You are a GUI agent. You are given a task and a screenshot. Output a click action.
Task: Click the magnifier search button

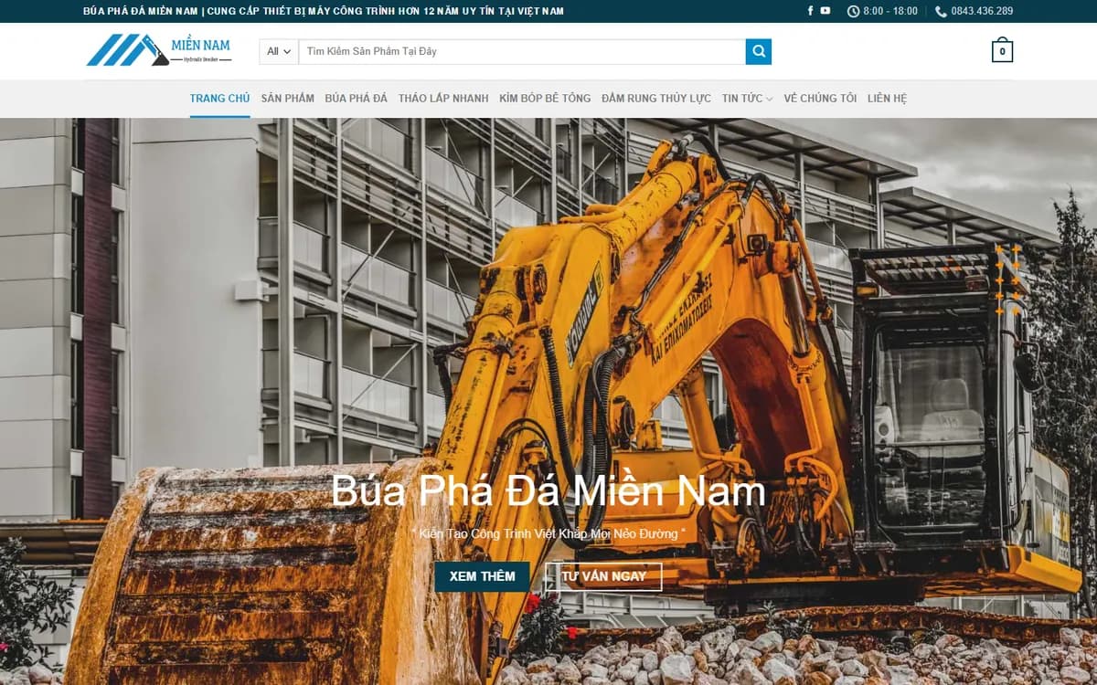tap(759, 51)
